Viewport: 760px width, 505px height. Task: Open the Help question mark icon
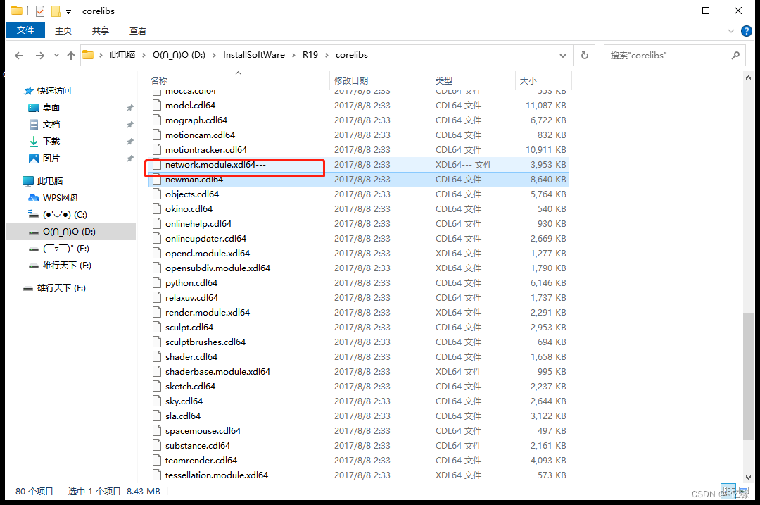(747, 31)
